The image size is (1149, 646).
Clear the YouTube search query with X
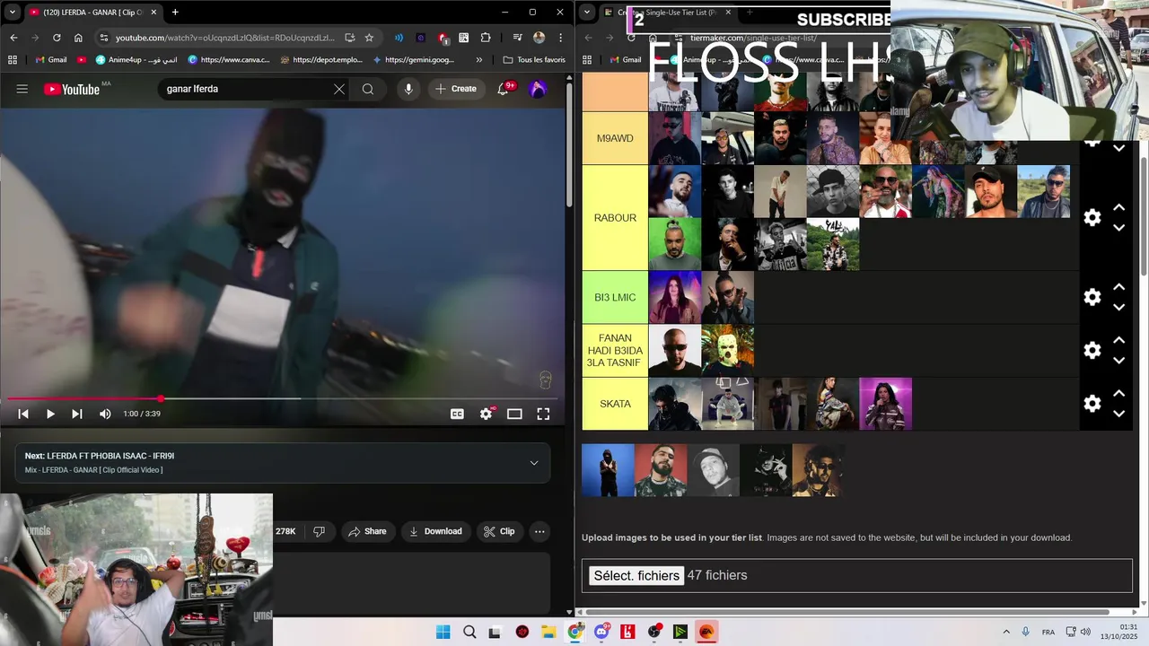tap(338, 89)
